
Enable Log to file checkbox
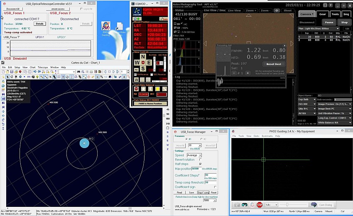click(x=81, y=9)
